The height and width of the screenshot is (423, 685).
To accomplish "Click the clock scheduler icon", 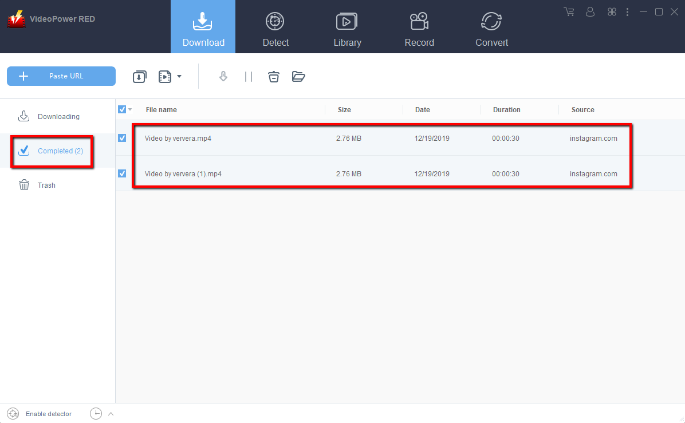I will (96, 413).
